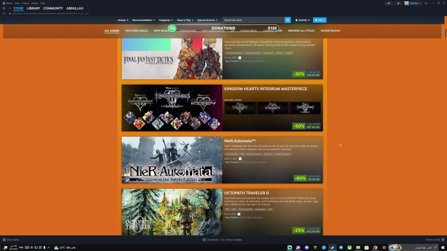Open Epic Games Launcher from taskbar
The height and width of the screenshot is (251, 447).
315,248
